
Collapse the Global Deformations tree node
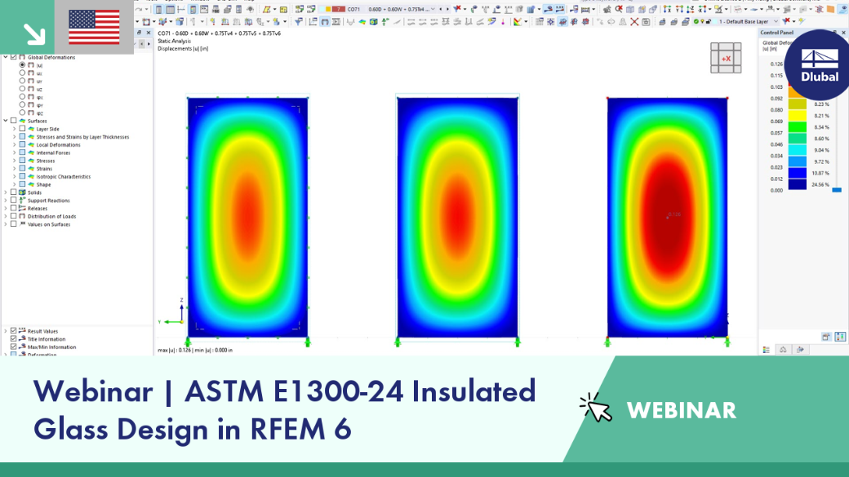(x=6, y=57)
